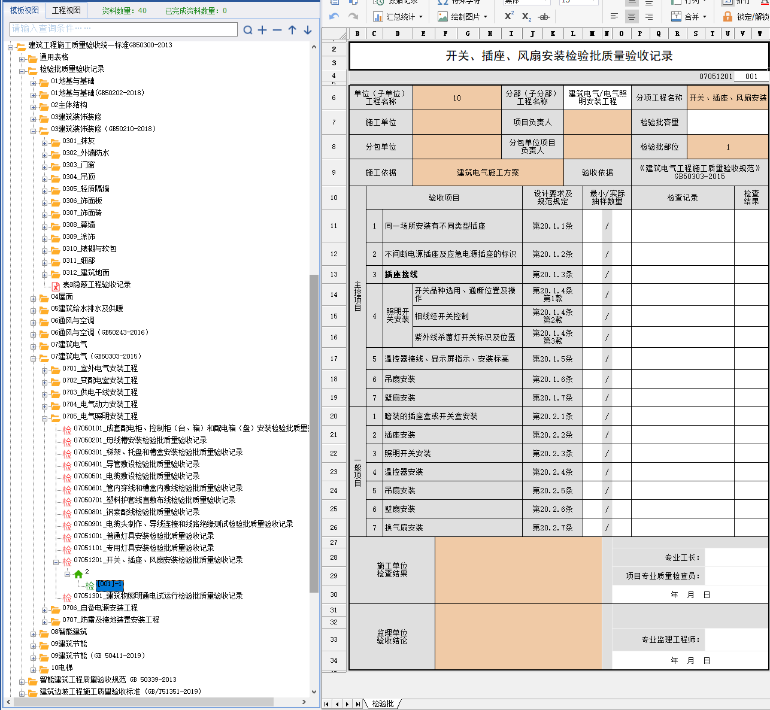Click the search magnifier icon beside query box
The height and width of the screenshot is (710, 770).
(248, 29)
